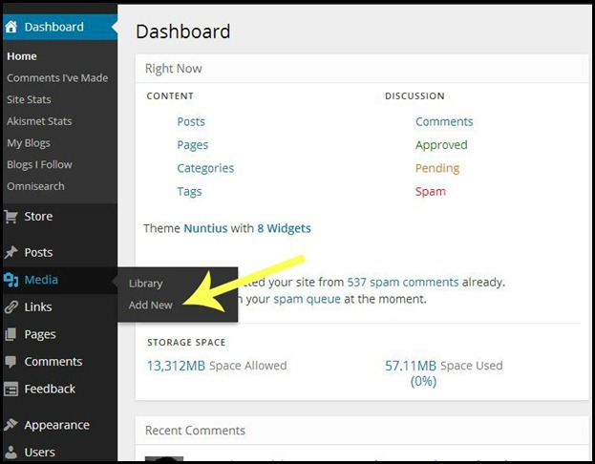Click the DISCUSSION column heading

[x=414, y=96]
